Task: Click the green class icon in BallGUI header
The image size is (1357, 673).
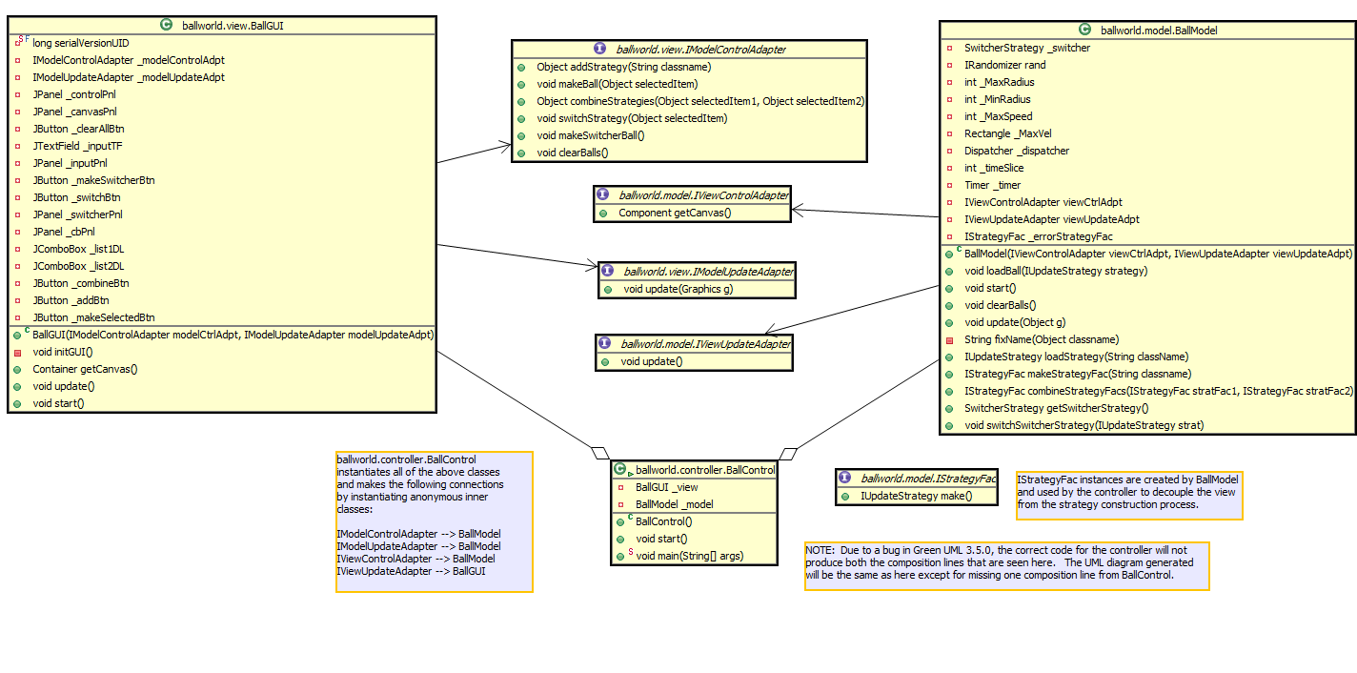Action: tap(168, 26)
